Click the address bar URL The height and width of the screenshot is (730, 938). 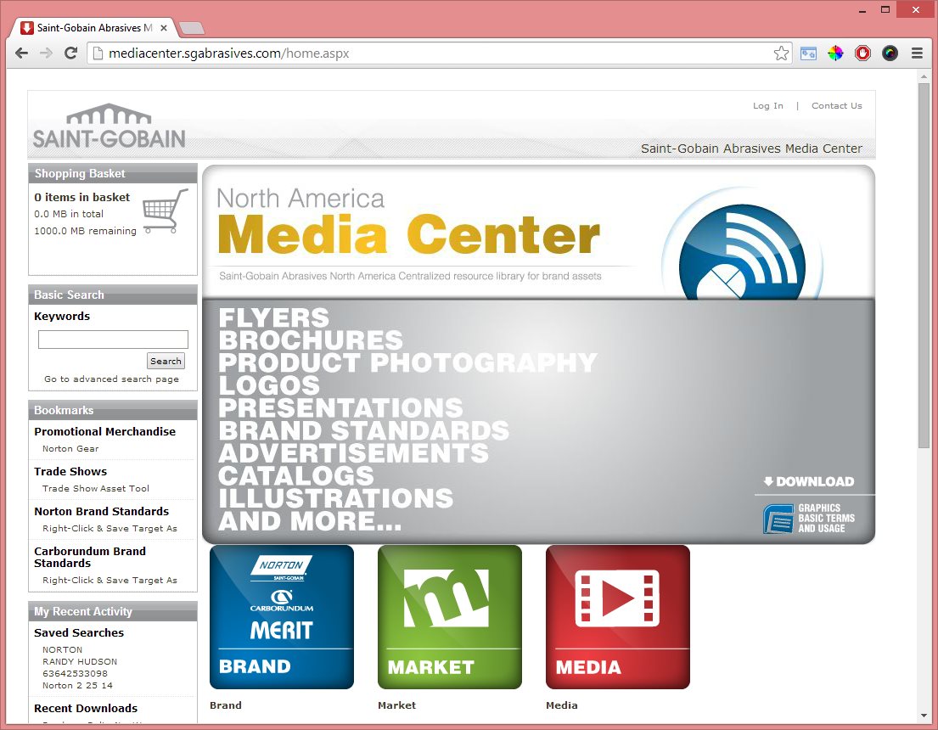[228, 53]
